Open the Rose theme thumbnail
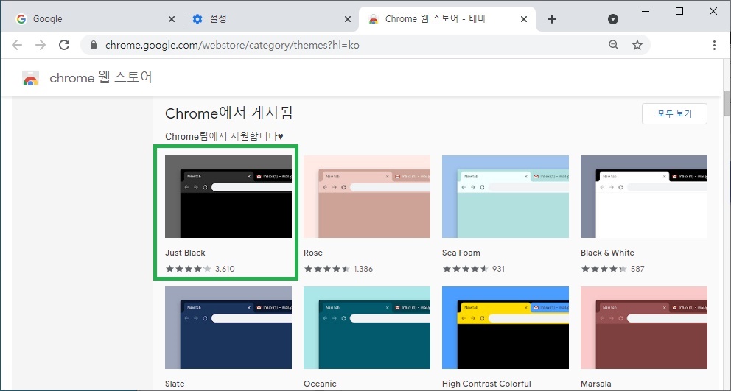 [367, 197]
